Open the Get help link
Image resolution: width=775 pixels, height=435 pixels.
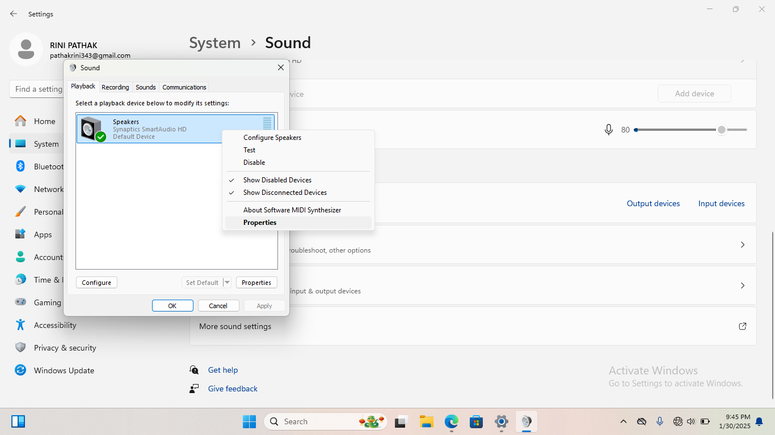(x=223, y=370)
